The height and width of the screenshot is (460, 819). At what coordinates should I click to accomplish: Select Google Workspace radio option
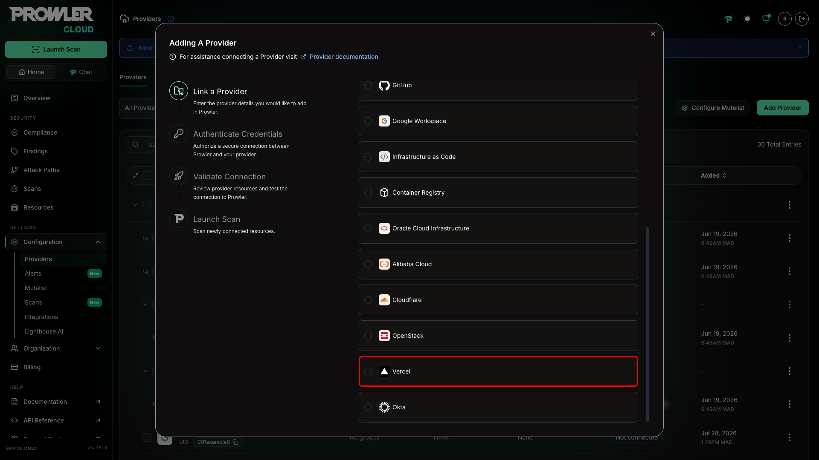point(368,121)
